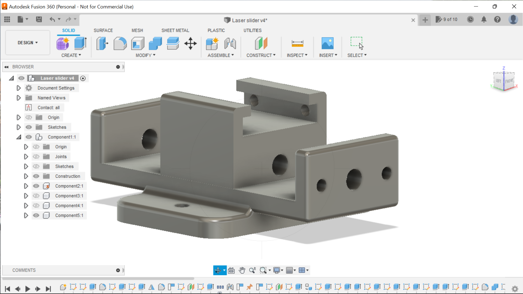Activate Laser slider v4 radio button
Screen dimensions: 523x294
[83, 78]
